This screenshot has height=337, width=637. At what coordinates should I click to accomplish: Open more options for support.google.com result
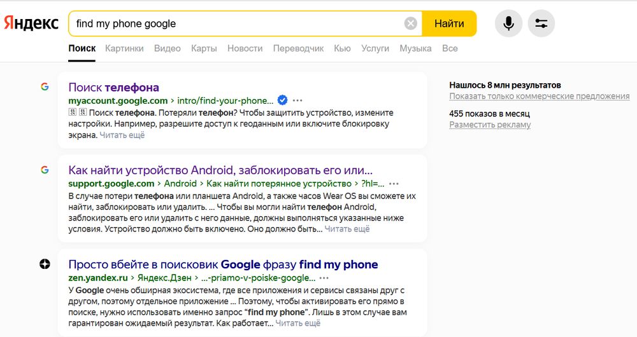click(x=394, y=184)
